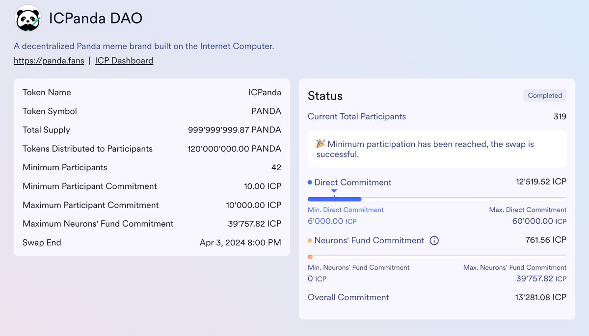The image size is (589, 336).
Task: Click the Total Supply label
Action: coord(46,130)
